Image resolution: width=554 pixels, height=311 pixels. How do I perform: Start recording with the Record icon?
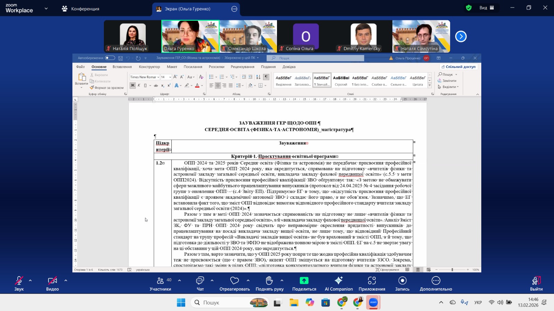tap(402, 283)
